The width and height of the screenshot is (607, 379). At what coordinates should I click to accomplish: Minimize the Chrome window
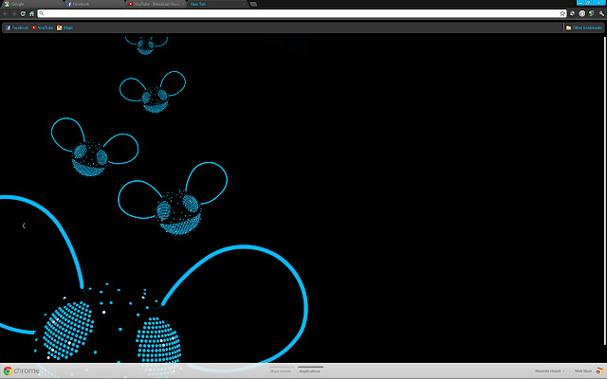tap(580, 2)
